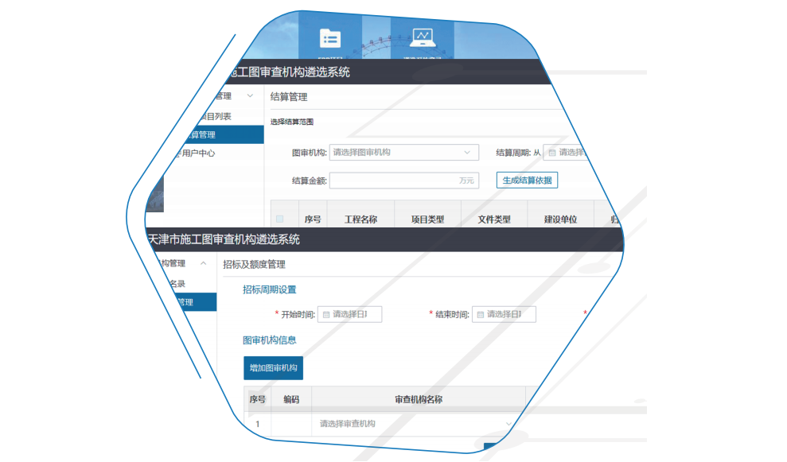Click the 项目类型 column header

click(427, 219)
